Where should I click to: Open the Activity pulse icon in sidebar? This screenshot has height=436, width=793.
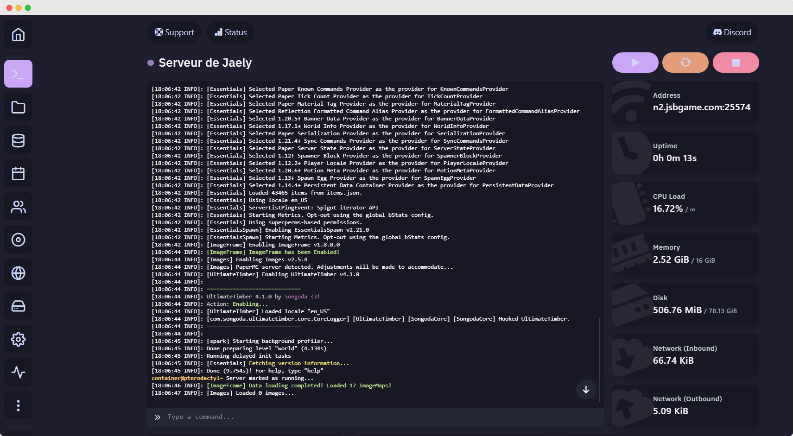click(x=18, y=372)
